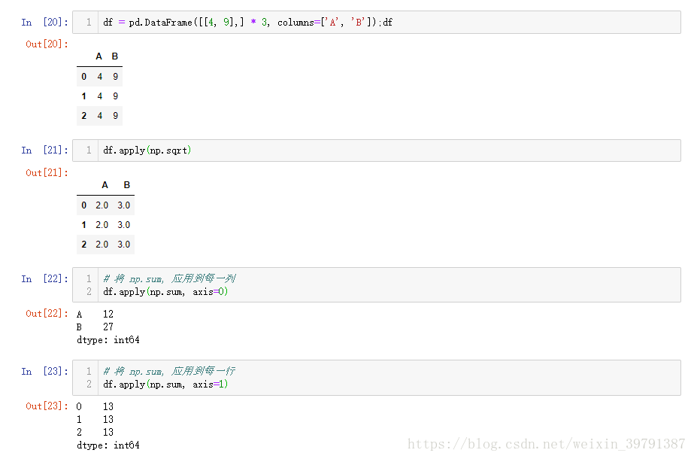Click the In [22] prompt label
694x459 pixels.
[x=44, y=279]
